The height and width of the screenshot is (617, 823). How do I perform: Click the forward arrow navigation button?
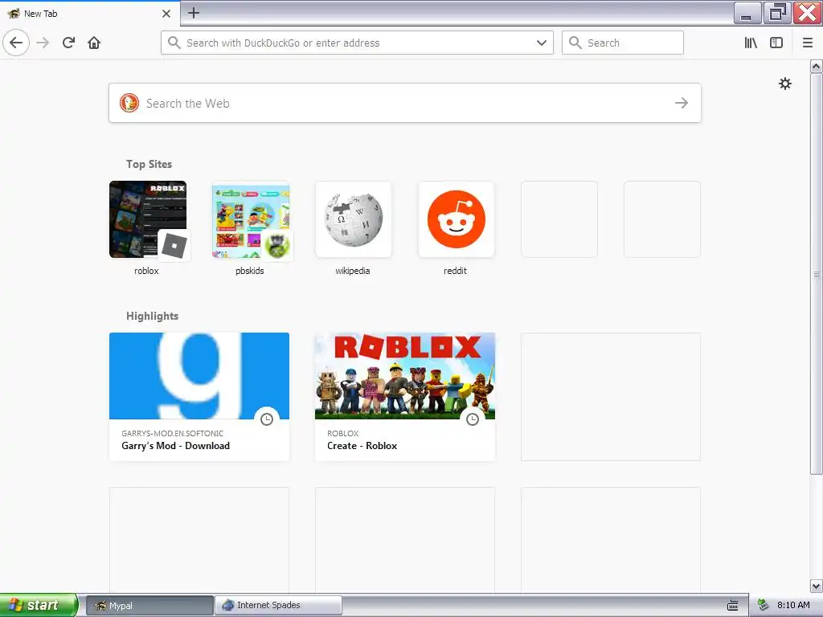43,43
